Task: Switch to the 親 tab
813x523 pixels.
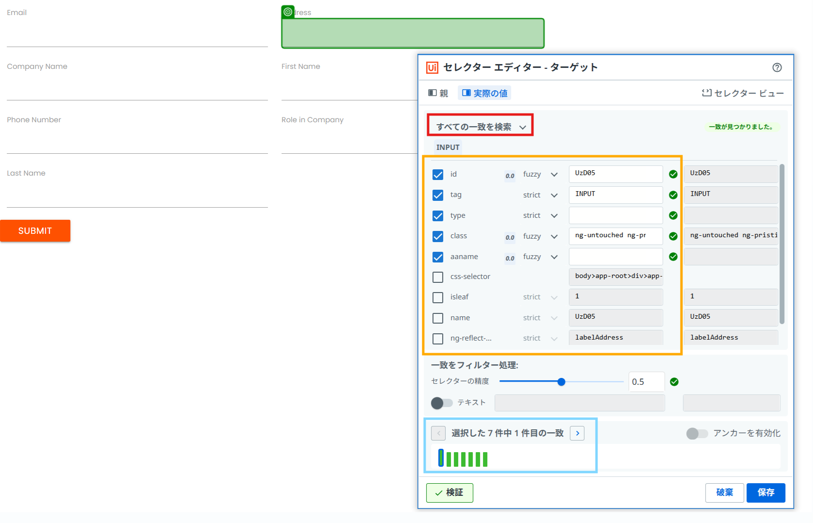Action: tap(438, 93)
